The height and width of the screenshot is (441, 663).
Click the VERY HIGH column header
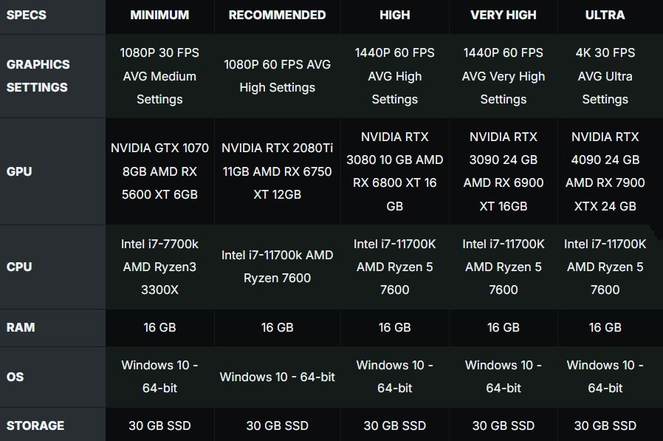(x=503, y=15)
